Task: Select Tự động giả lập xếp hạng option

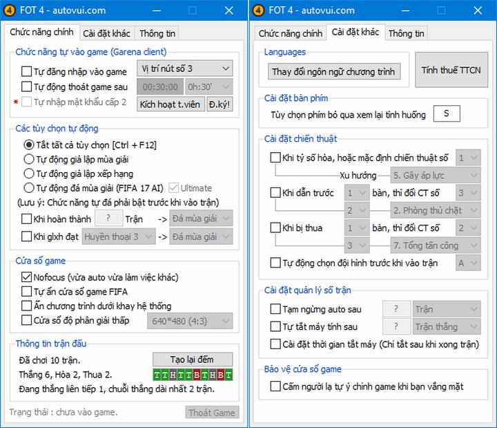Action: click(x=29, y=174)
